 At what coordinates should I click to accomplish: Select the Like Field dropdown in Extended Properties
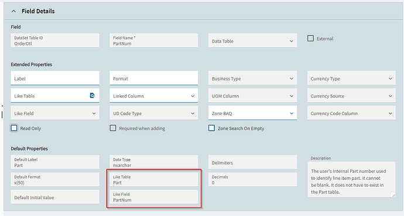[x=55, y=113]
